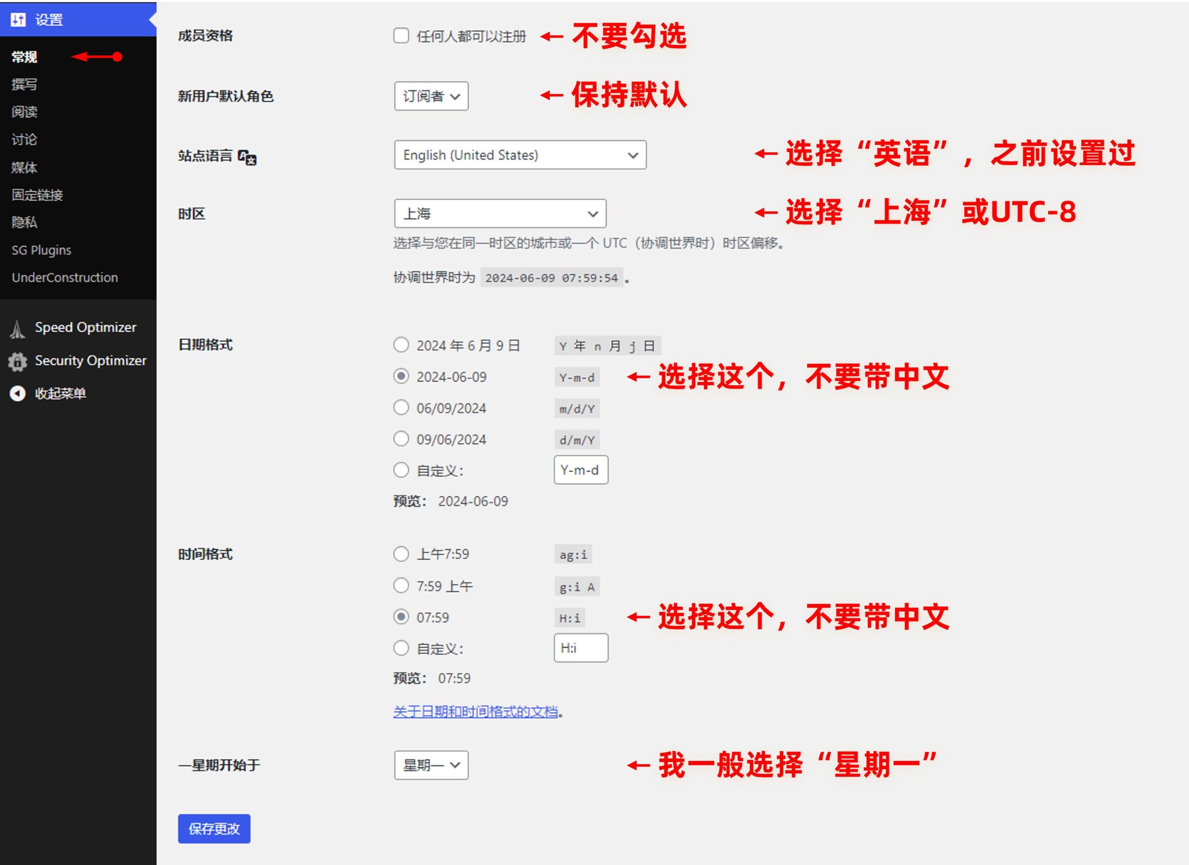Select the m/d/Y date format radio
1189x865 pixels.
tap(401, 408)
